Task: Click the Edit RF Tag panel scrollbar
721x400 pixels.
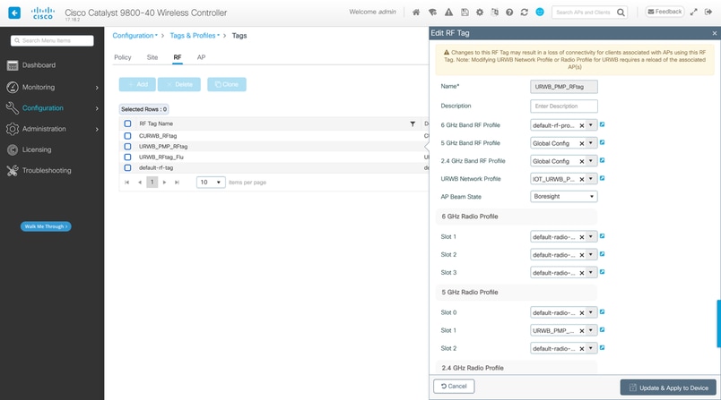Action: pos(718,323)
